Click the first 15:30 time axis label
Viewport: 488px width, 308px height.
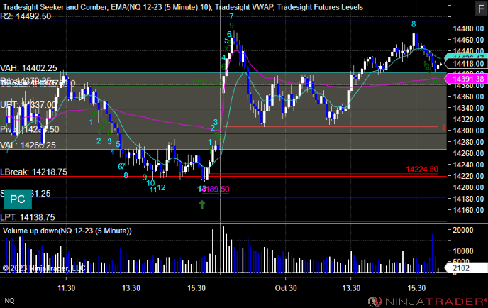point(196,288)
